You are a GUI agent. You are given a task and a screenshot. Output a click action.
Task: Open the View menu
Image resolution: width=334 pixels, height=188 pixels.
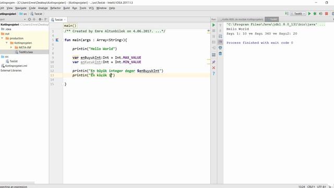click(x=9, y=8)
